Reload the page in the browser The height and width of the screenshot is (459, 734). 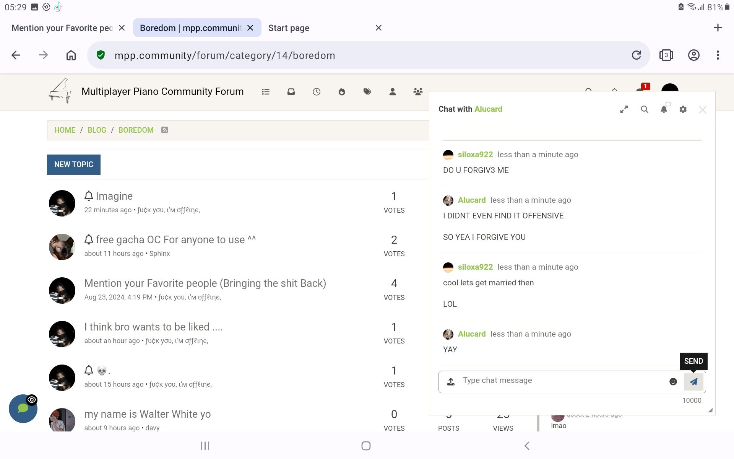(x=637, y=55)
